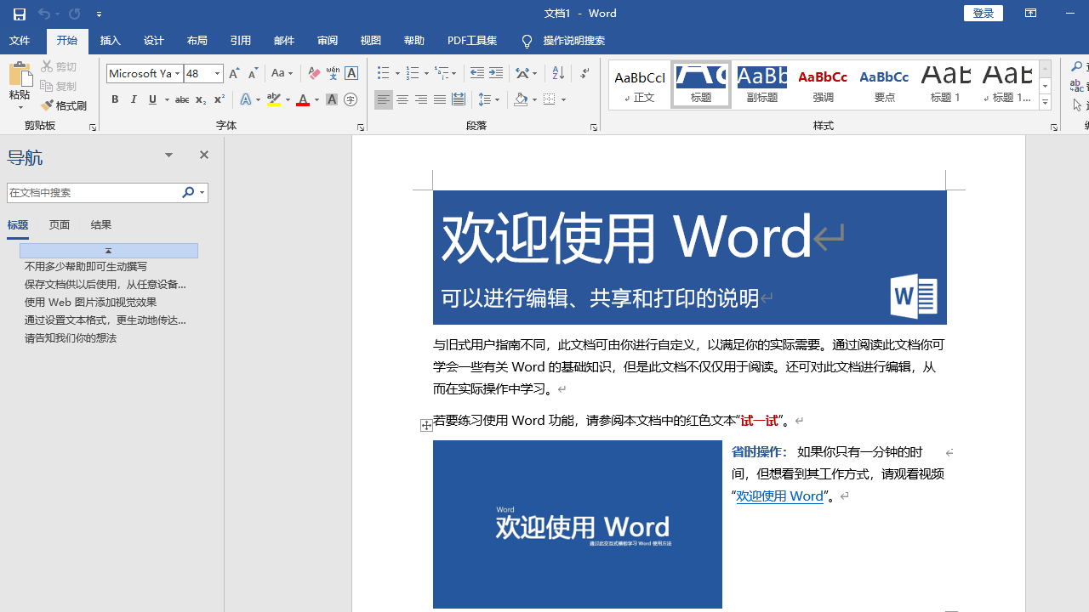Image resolution: width=1089 pixels, height=612 pixels.
Task: Switch to the 插入 ribbon tab
Action: click(x=110, y=40)
